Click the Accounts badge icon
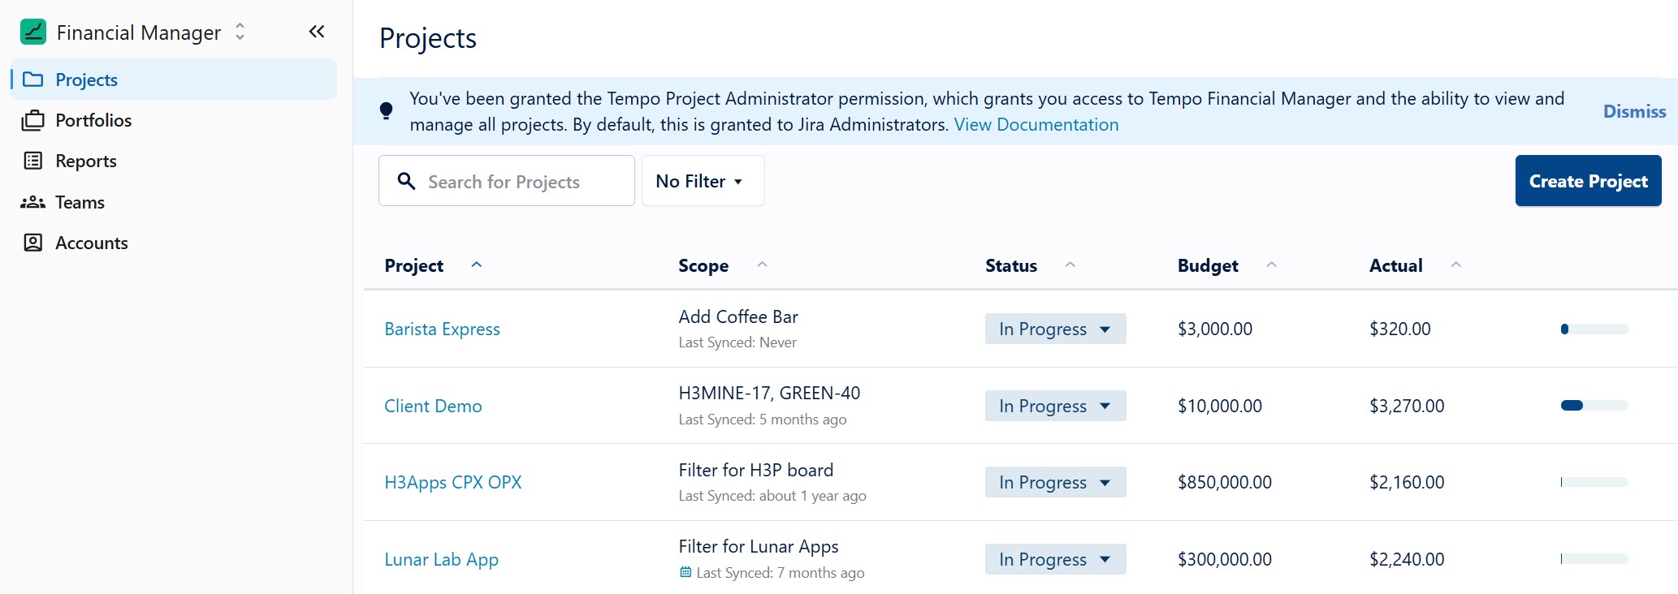The width and height of the screenshot is (1678, 594). pyautogui.click(x=33, y=243)
